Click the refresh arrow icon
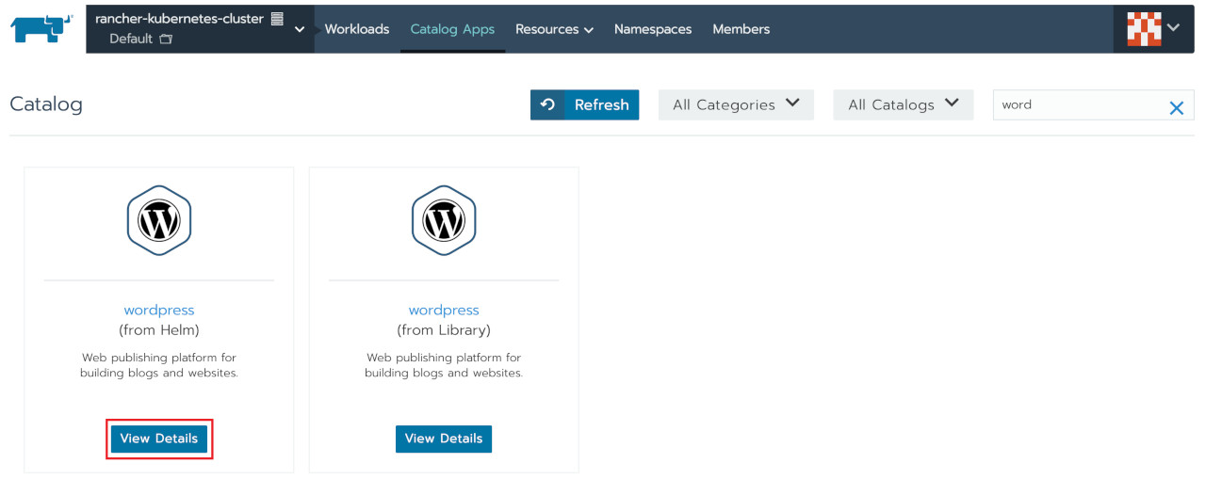The height and width of the screenshot is (495, 1206). tap(547, 105)
